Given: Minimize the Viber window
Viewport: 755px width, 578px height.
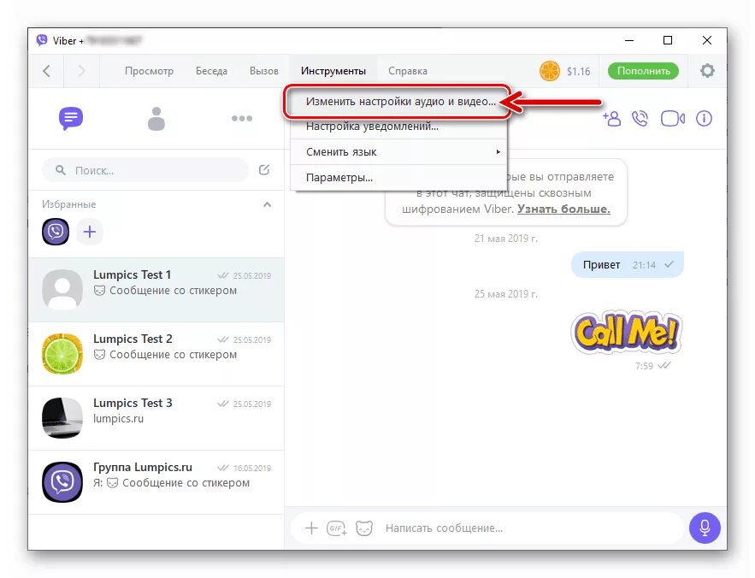Looking at the screenshot, I should (x=629, y=40).
